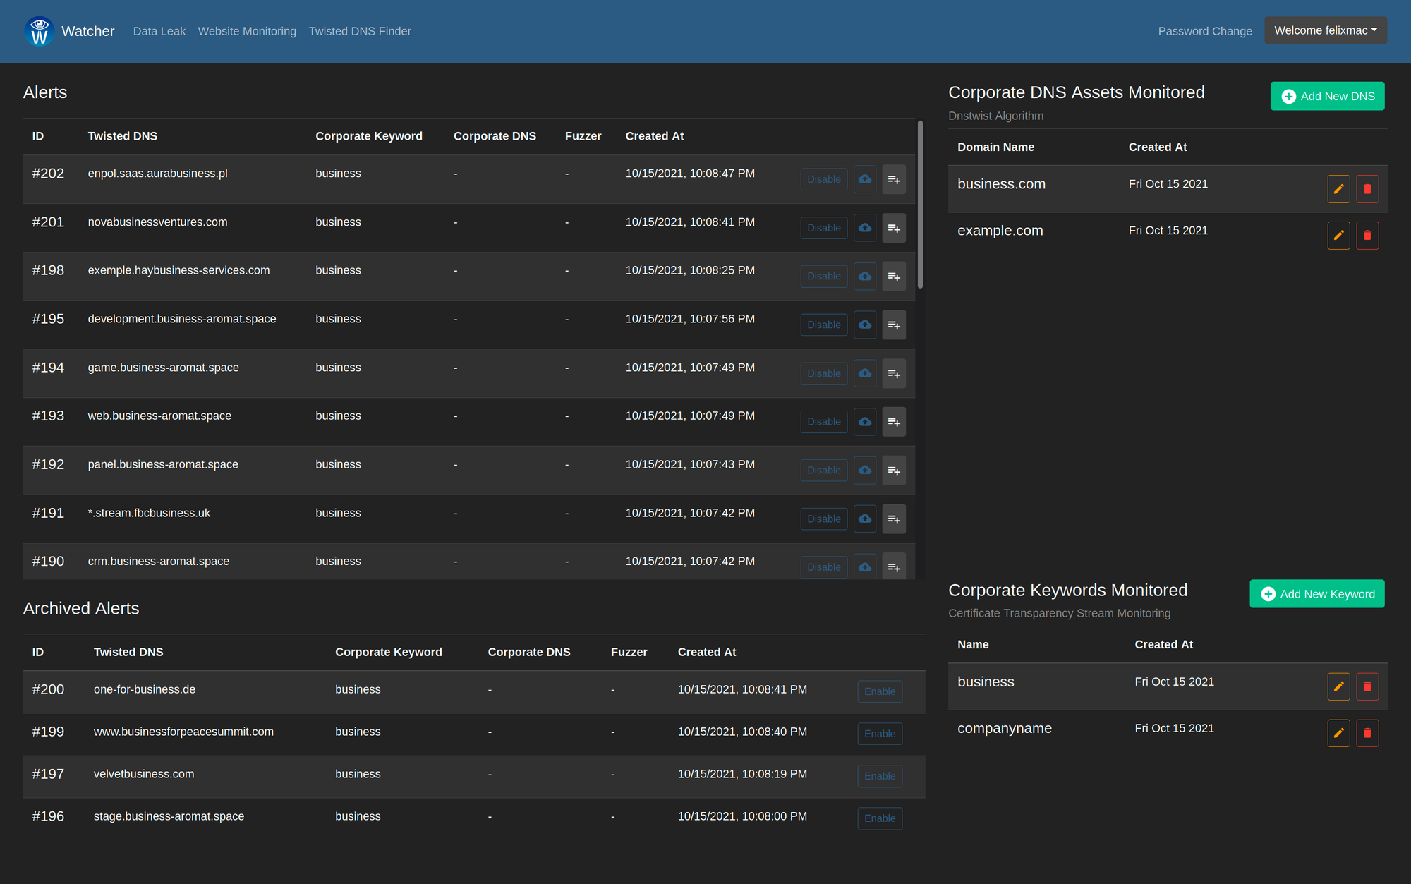
Task: Open the Welcome felixmac dropdown
Action: (x=1325, y=30)
